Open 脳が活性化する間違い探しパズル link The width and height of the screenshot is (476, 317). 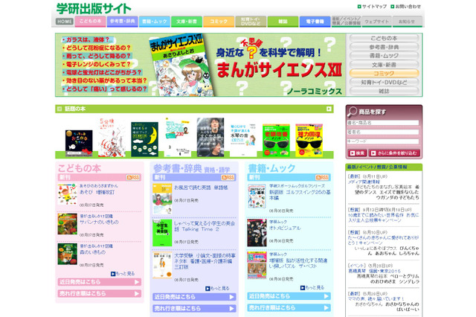coord(298,263)
